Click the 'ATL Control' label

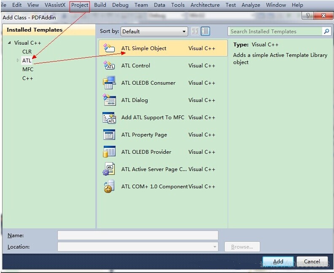click(136, 66)
